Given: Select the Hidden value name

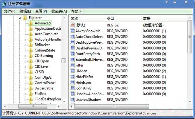Looking at the screenshot, I should (x=81, y=71).
